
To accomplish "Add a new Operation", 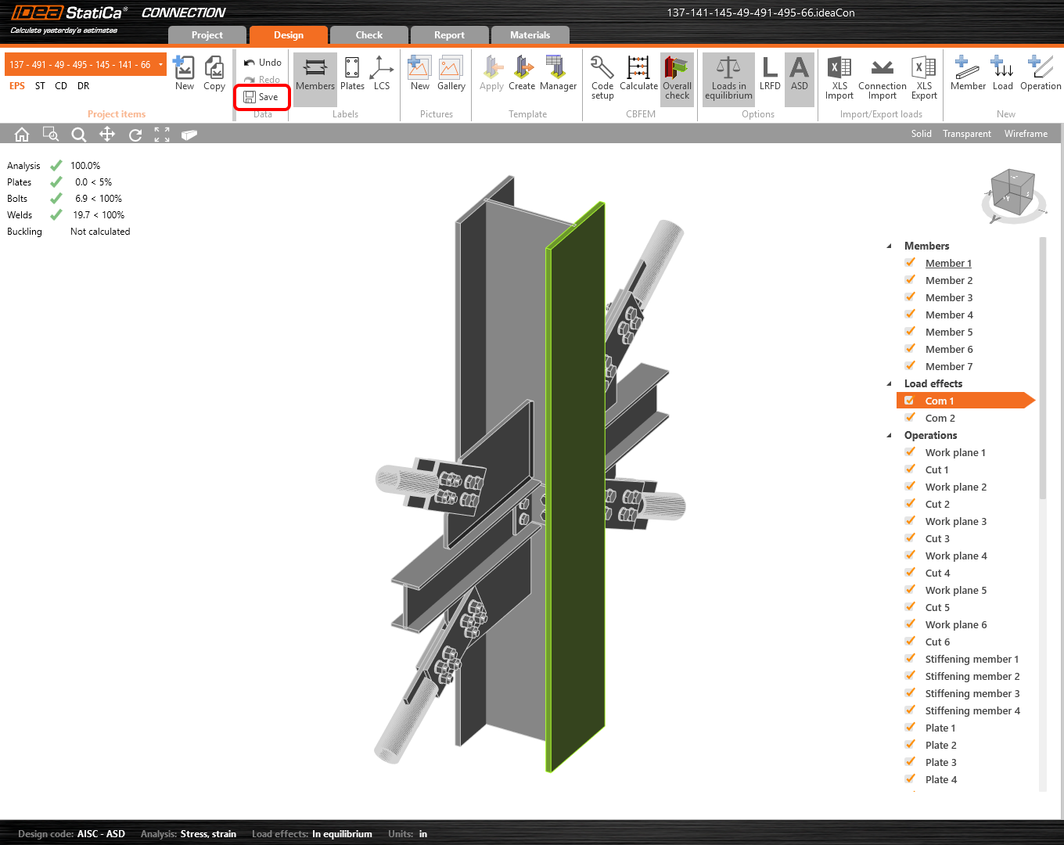I will (x=1040, y=75).
